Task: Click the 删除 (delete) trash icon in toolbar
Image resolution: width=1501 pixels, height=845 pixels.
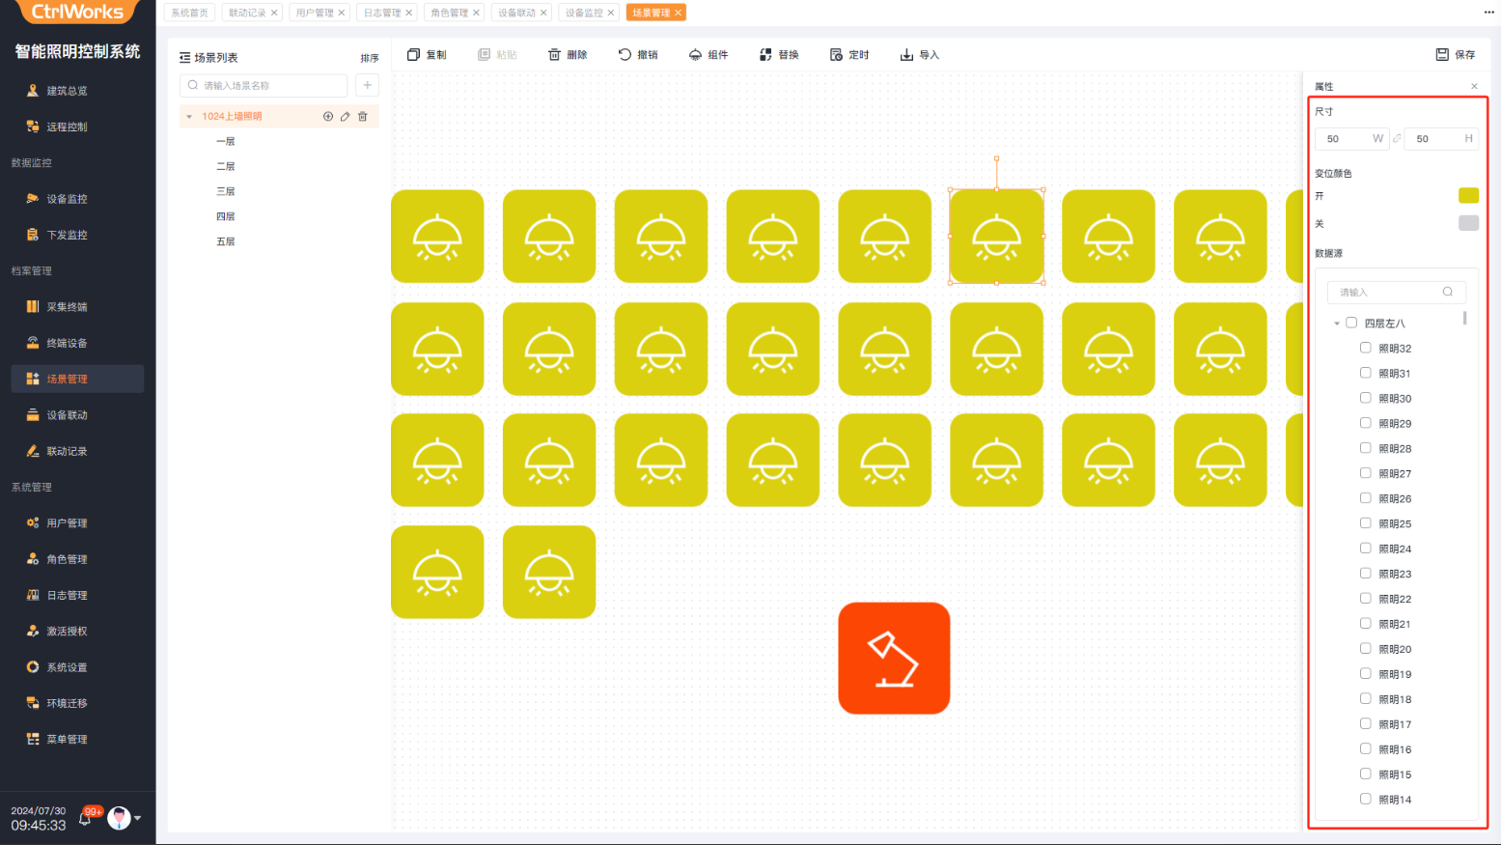Action: click(x=554, y=55)
